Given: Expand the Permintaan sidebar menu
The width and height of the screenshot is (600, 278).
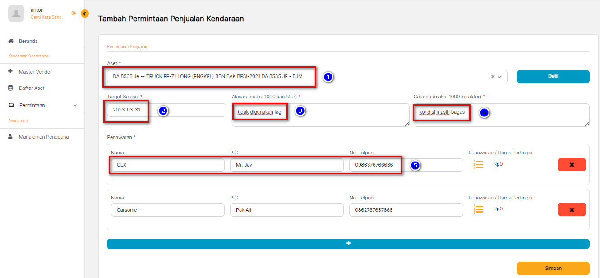Looking at the screenshot, I should (42, 105).
